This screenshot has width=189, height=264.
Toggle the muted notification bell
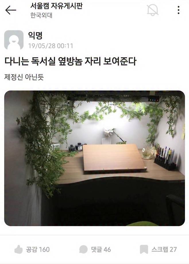point(153,10)
